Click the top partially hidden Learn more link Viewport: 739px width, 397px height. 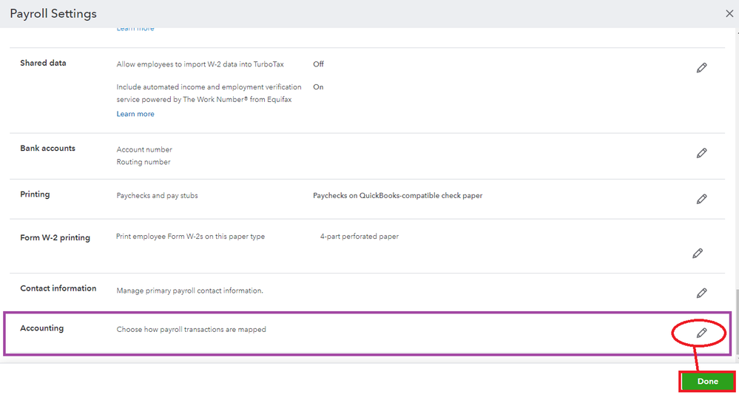[x=135, y=29]
